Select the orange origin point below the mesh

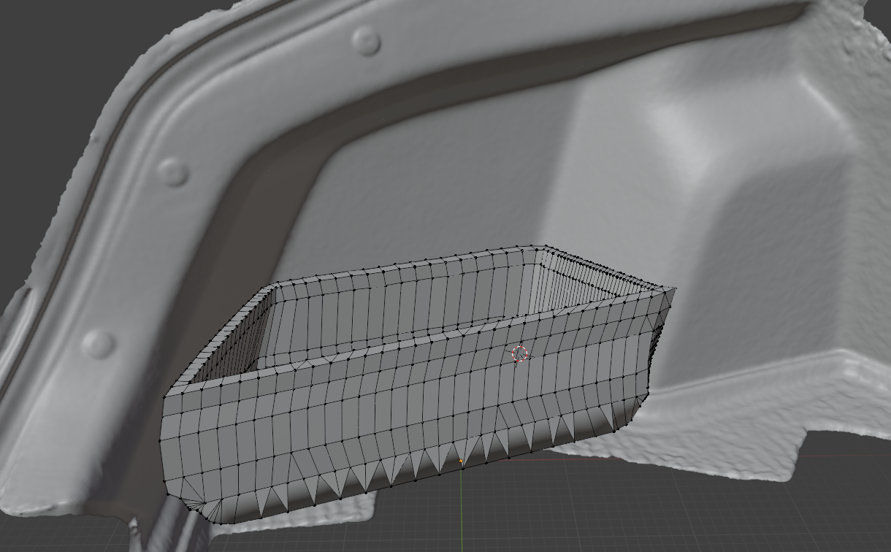[x=461, y=461]
